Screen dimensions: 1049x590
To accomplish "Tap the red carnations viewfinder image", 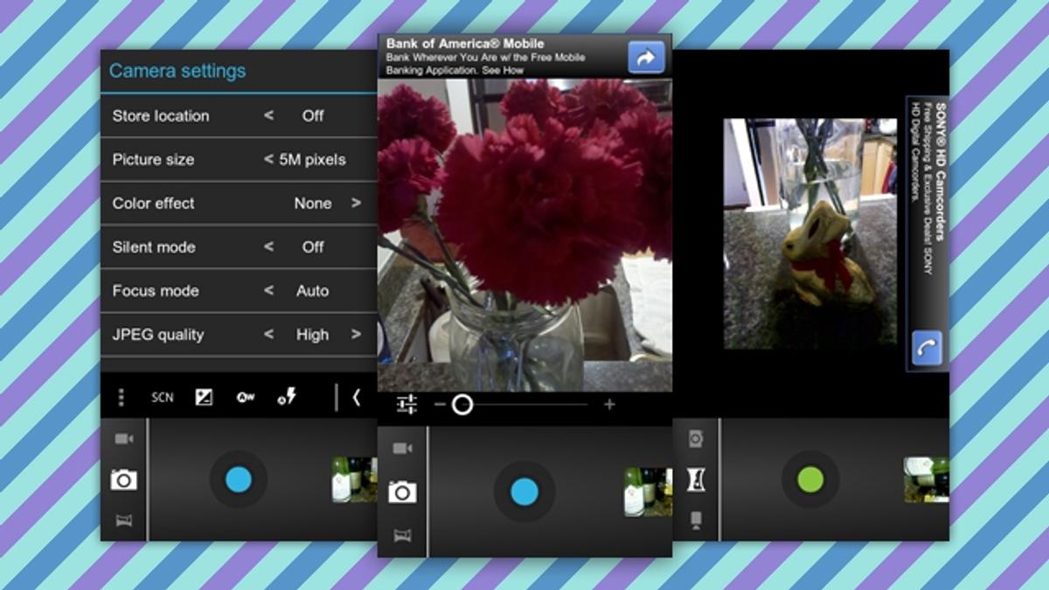I will pyautogui.click(x=524, y=234).
